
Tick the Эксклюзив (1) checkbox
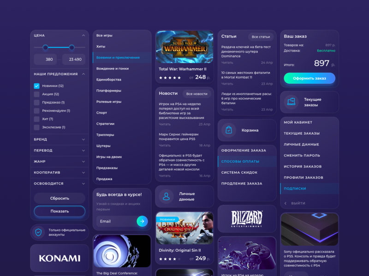coord(36,127)
